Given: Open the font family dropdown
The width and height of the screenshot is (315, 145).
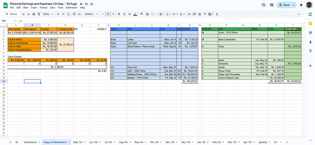Looking at the screenshot, I should (x=91, y=14).
